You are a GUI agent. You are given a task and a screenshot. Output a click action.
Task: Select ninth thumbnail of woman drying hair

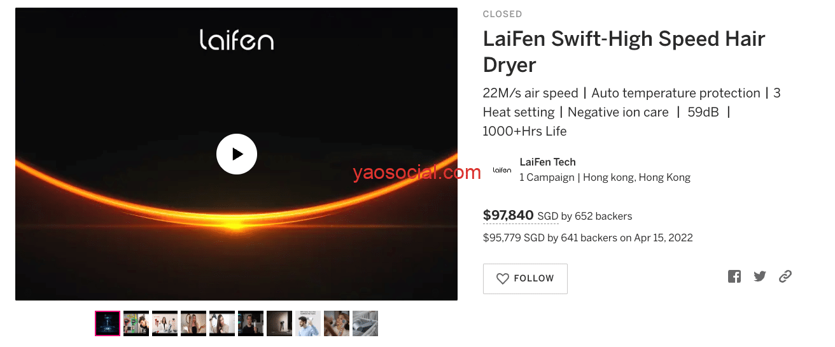[337, 323]
